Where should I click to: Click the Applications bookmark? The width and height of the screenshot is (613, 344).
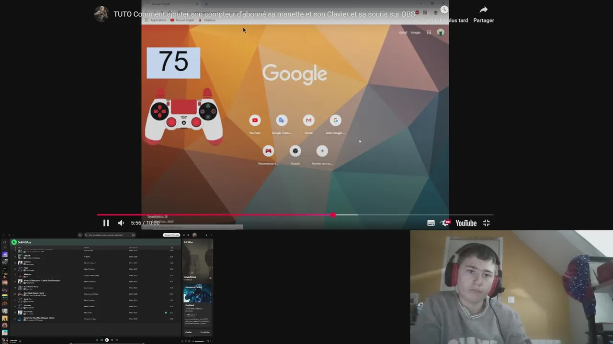(156, 20)
